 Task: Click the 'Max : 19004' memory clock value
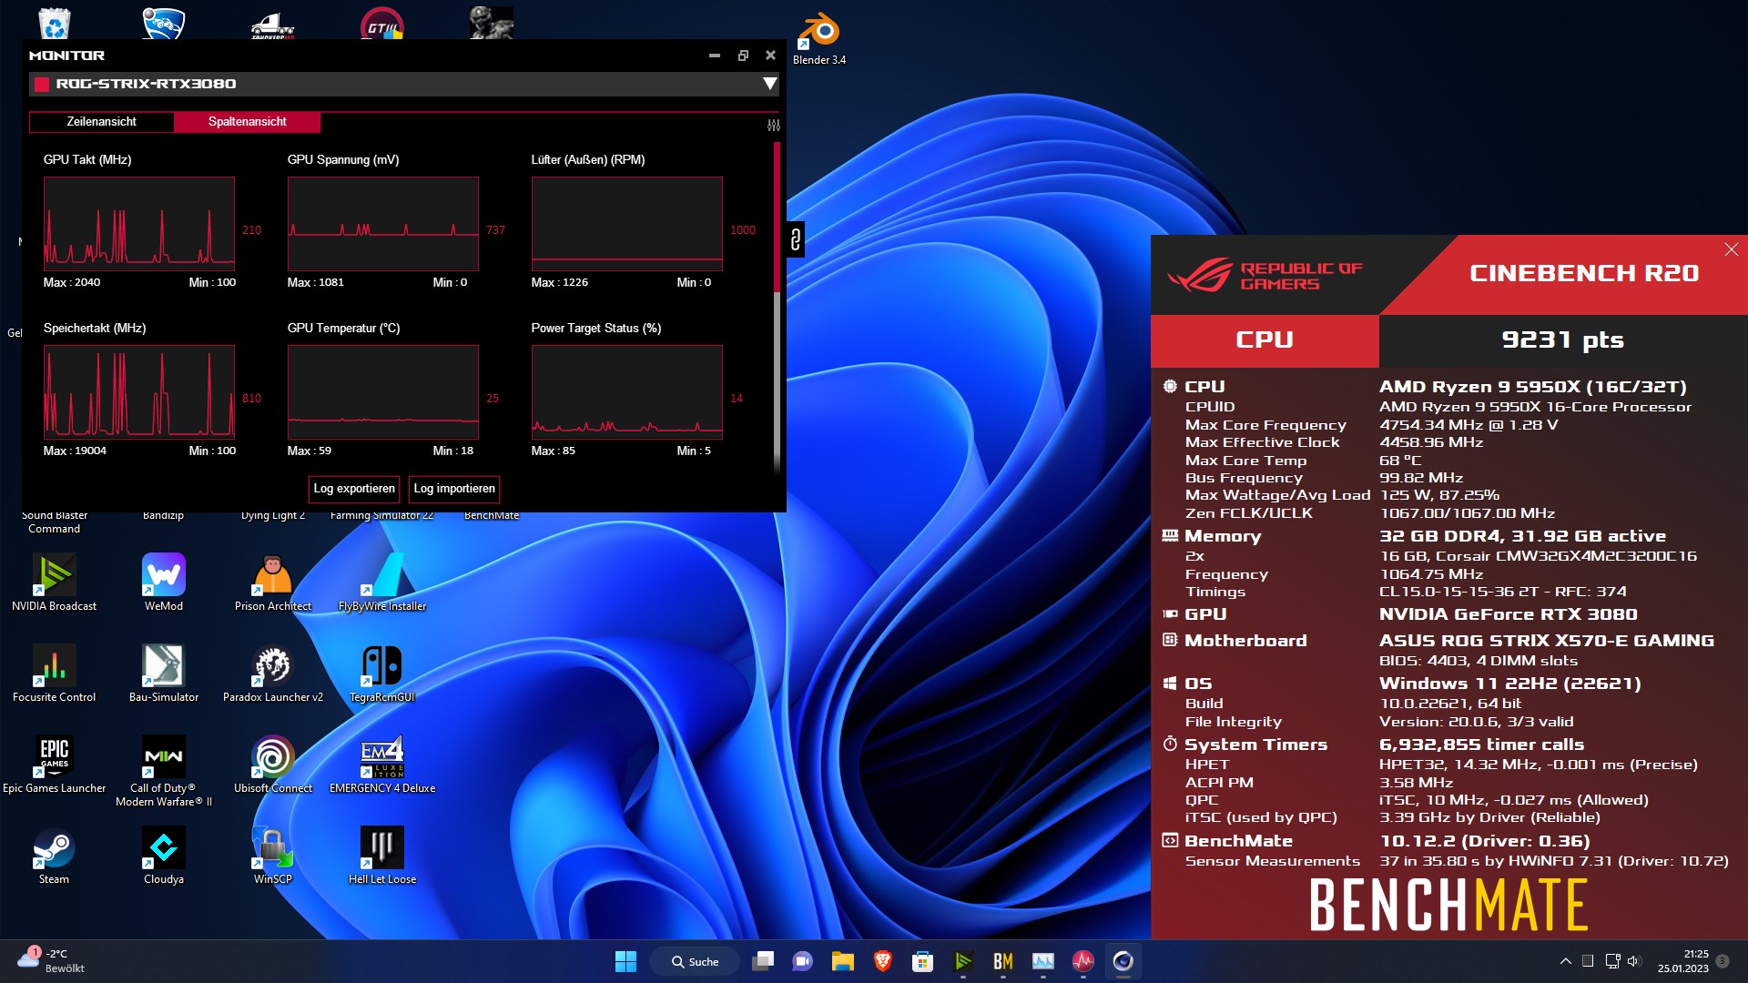click(75, 451)
